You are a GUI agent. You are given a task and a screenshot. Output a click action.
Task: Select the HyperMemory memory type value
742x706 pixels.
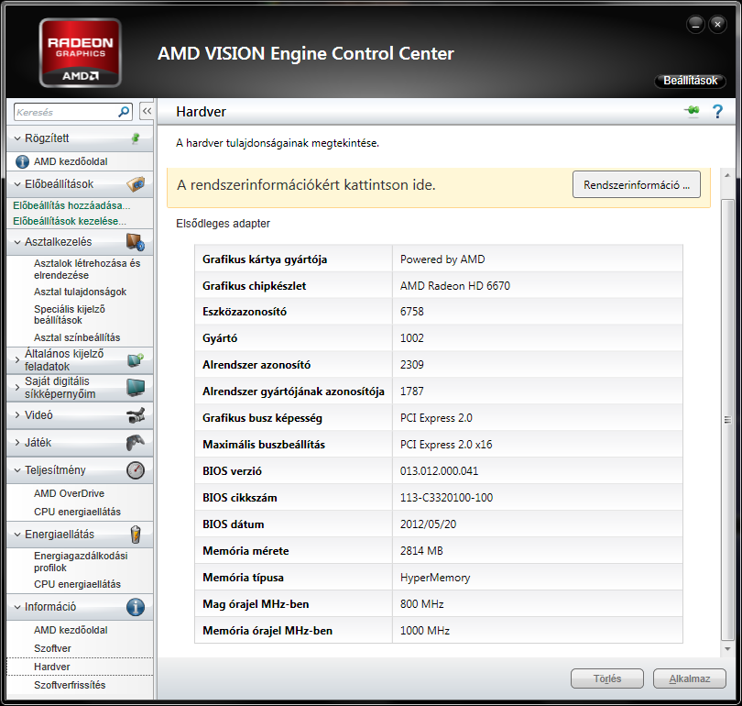tap(435, 578)
